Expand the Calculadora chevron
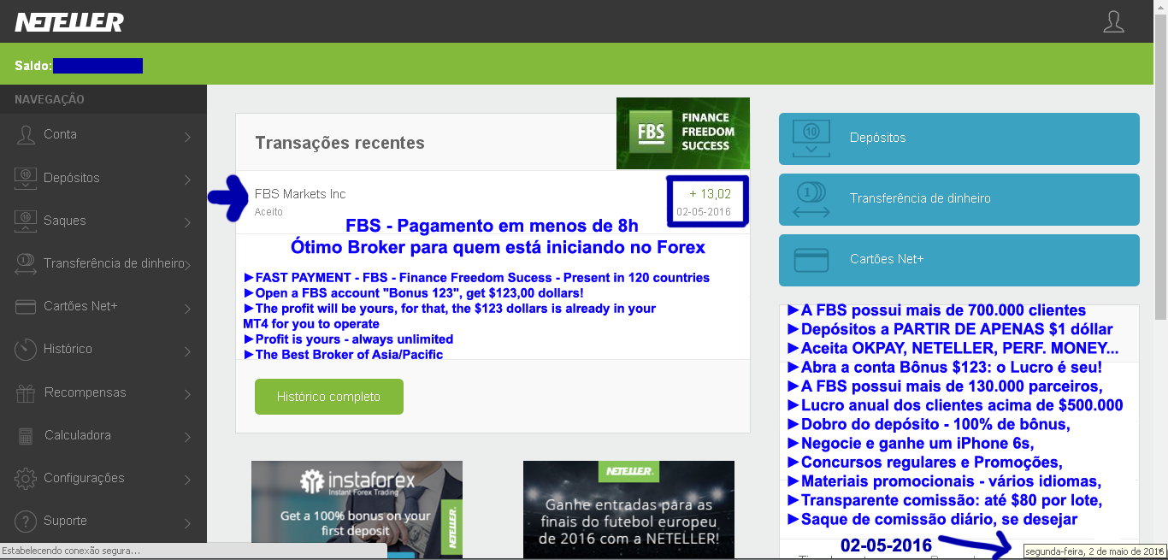 [x=187, y=437]
